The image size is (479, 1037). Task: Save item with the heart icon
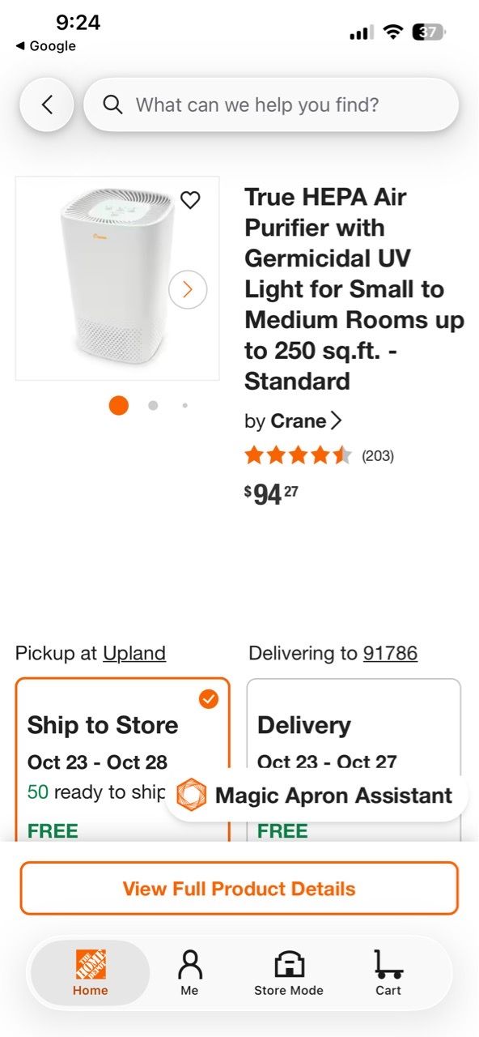click(x=190, y=199)
